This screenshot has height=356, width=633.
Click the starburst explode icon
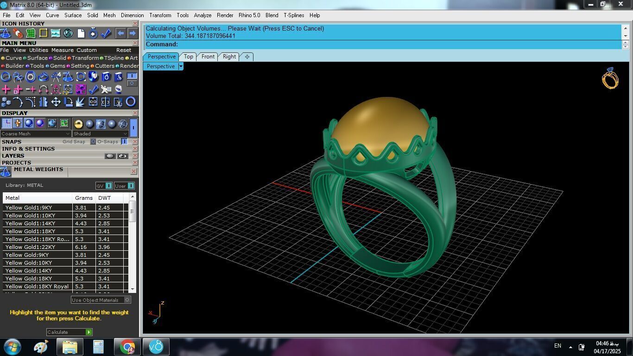point(81,102)
